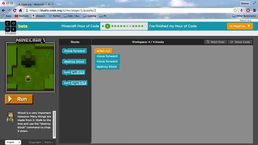The image size is (258, 145).
Task: Pick the destroy block in toolbox
Action: pos(74,62)
